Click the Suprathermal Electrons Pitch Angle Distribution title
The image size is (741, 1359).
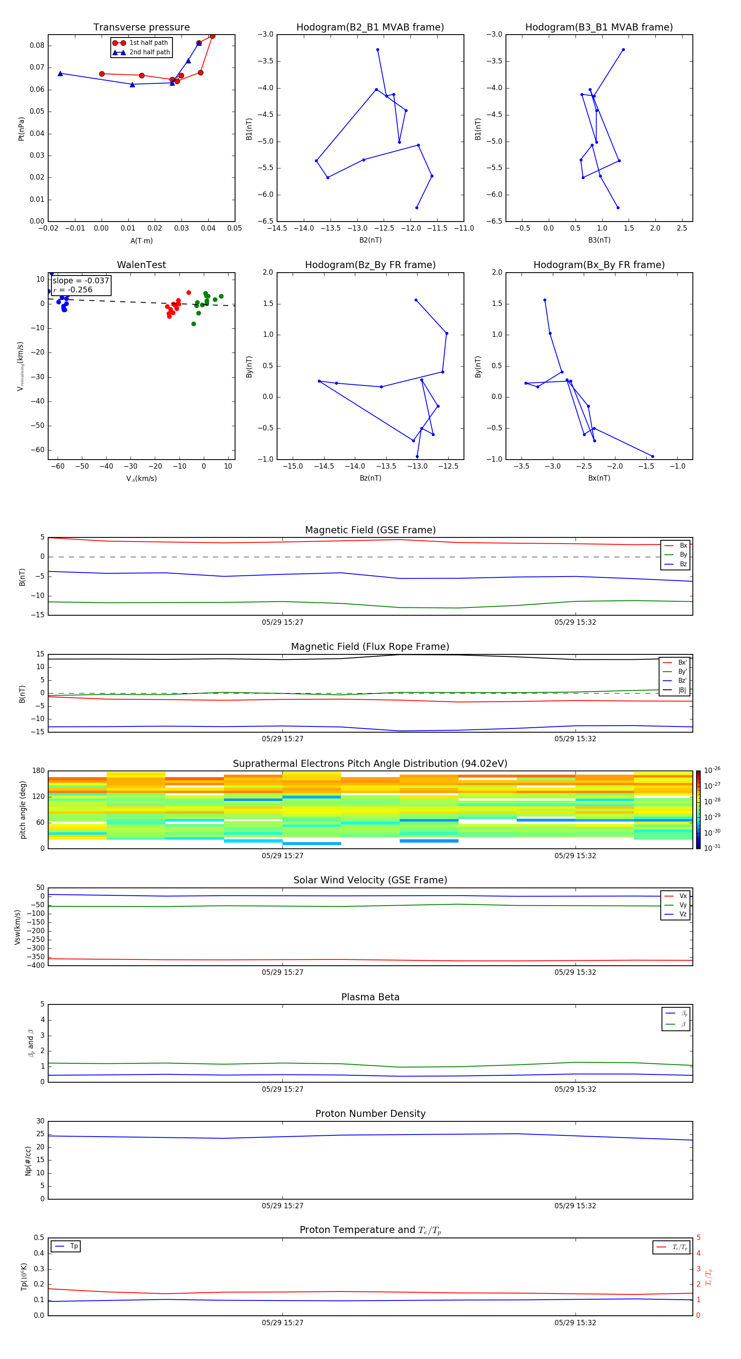click(x=370, y=764)
